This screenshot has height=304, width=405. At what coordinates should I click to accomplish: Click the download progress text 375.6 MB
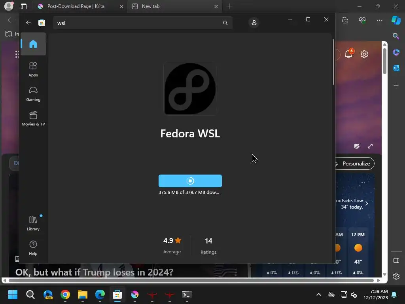(189, 192)
